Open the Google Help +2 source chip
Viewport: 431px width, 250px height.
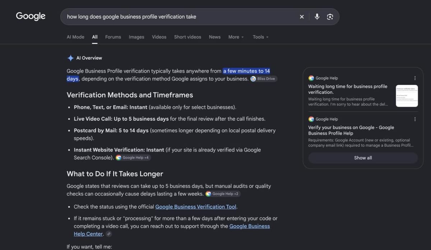[223, 194]
